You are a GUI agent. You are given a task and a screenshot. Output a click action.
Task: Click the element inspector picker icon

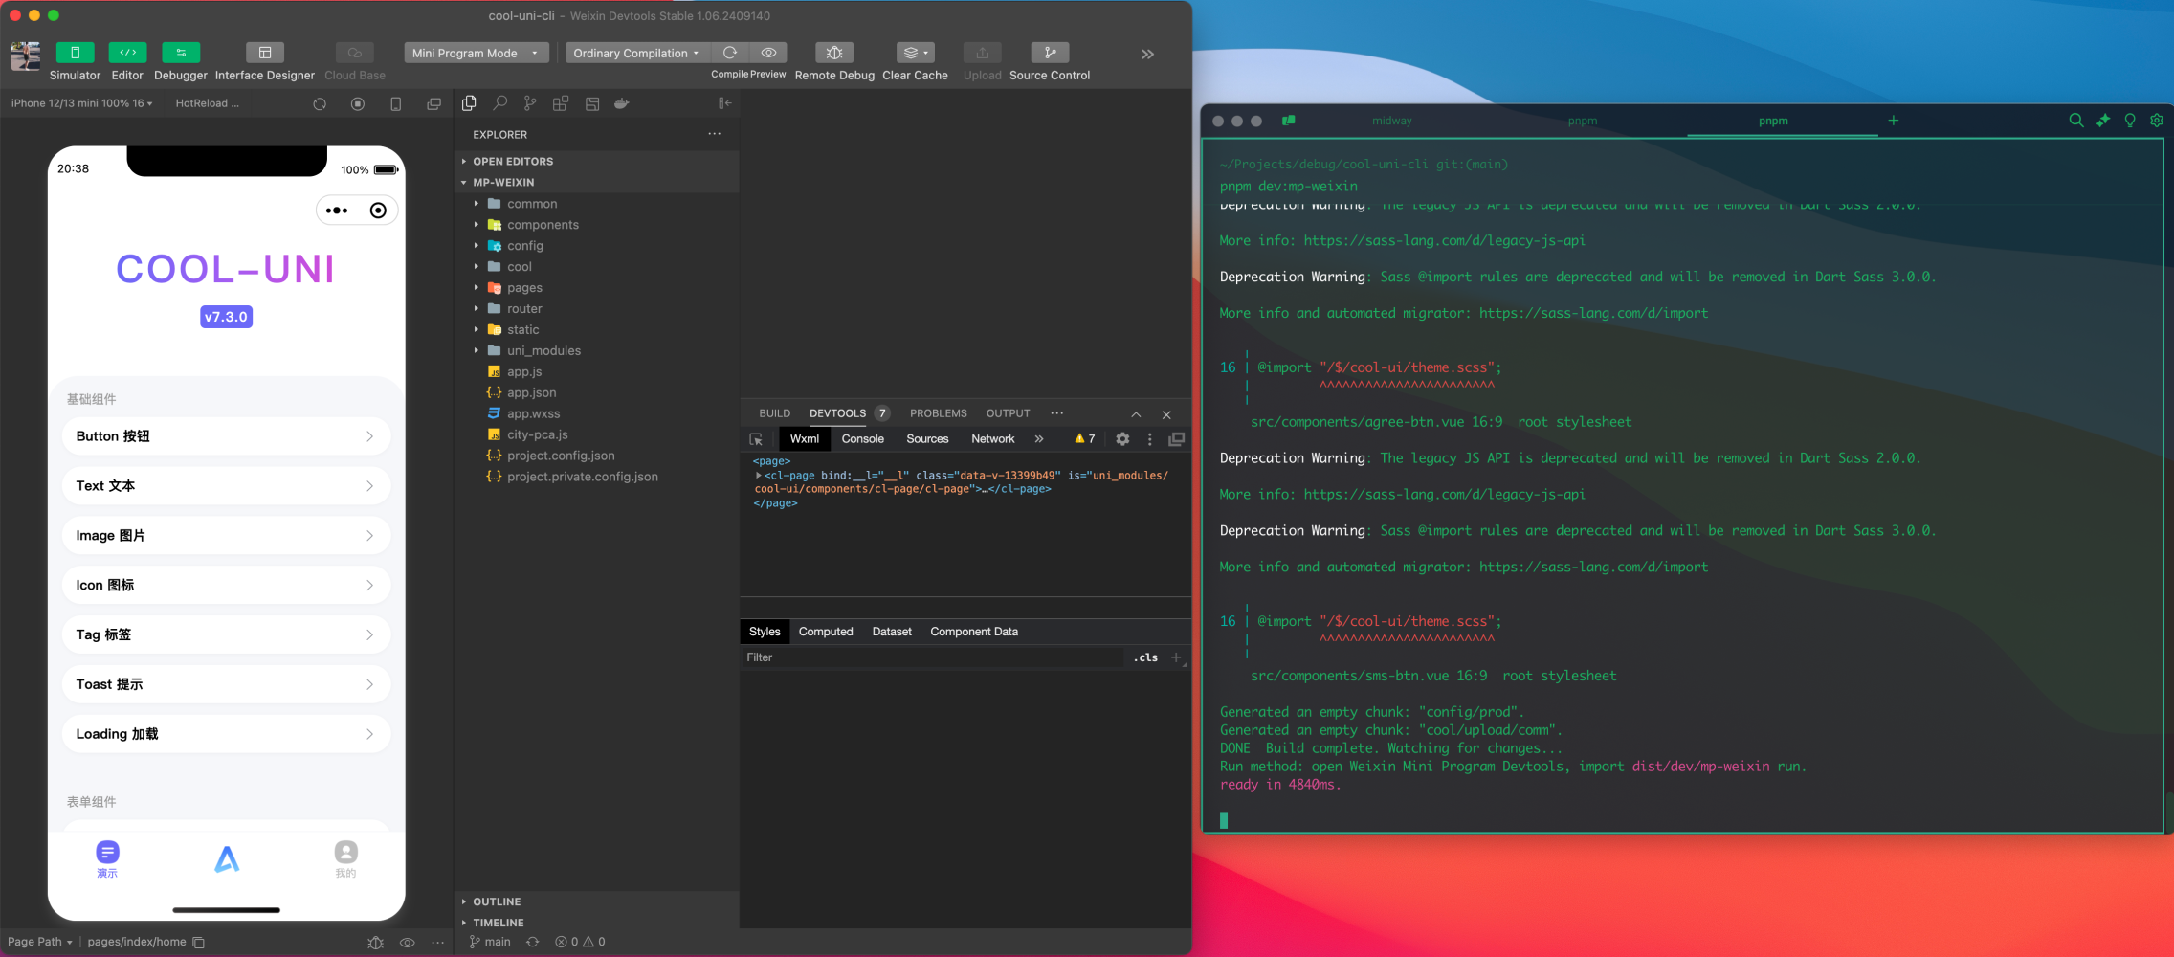(756, 439)
